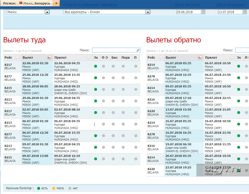Image resolution: width=249 pixels, height=194 pixels.
Task: Click the Эк column header in Вылеты туда
Action: [96, 57]
